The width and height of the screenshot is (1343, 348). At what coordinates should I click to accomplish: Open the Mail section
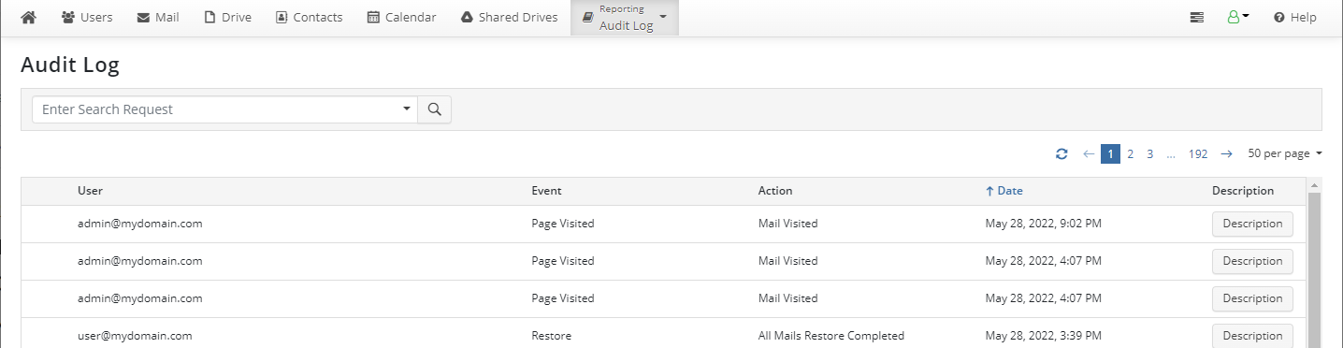(x=157, y=17)
